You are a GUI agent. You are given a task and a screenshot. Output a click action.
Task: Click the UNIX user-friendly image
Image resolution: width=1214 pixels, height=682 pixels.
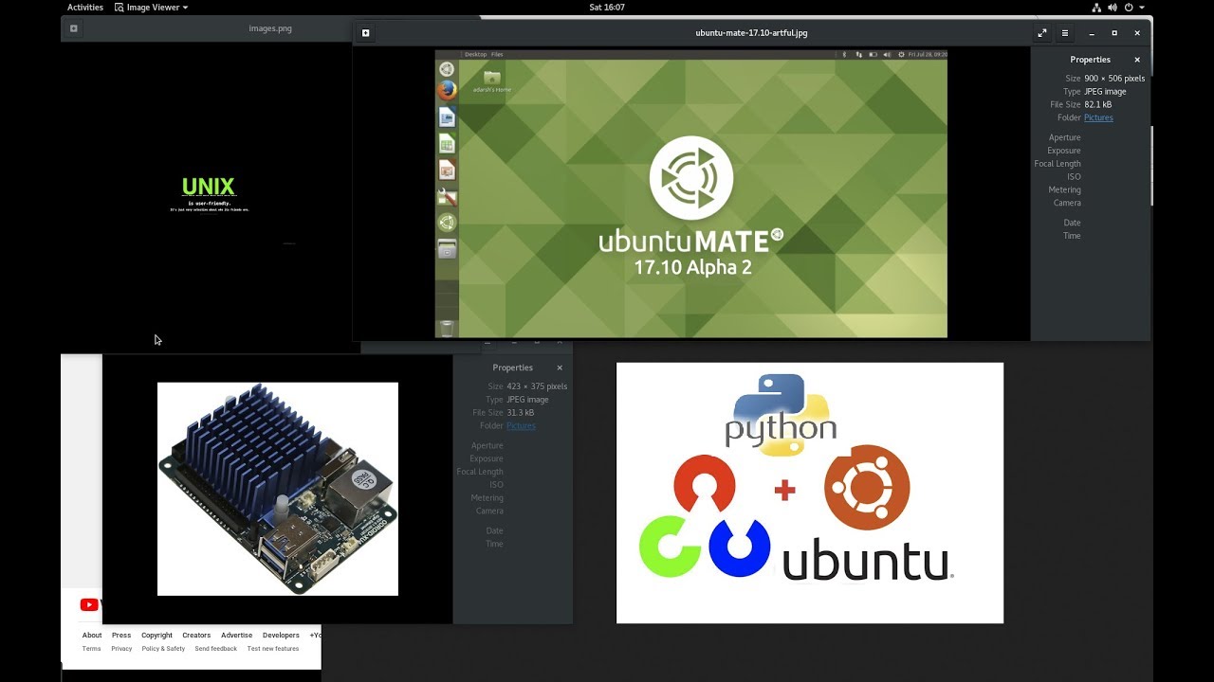[x=210, y=196]
